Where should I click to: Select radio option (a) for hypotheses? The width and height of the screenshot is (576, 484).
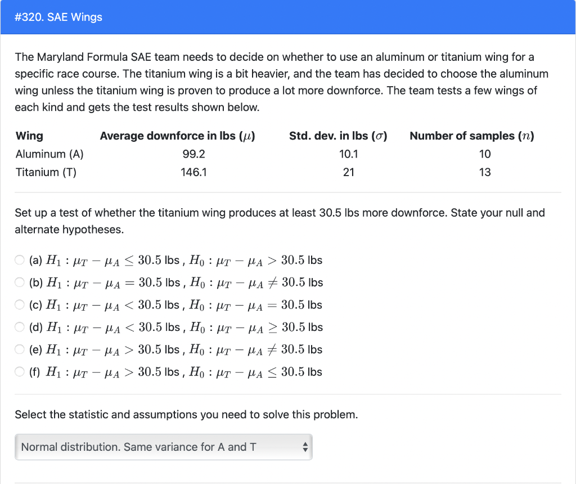click(x=20, y=260)
